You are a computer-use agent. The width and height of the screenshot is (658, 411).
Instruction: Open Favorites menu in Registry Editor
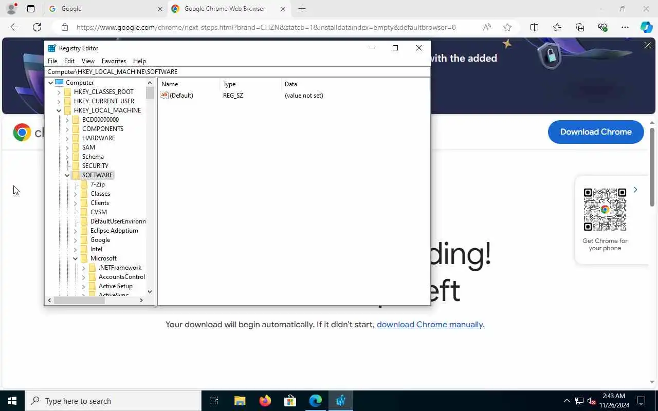114,61
